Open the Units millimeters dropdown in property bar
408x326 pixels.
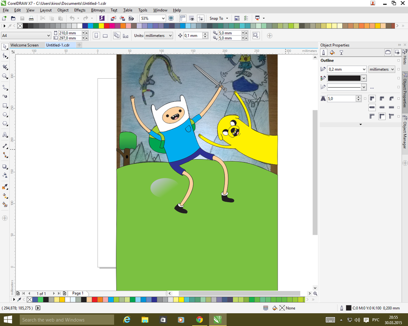tap(158, 35)
